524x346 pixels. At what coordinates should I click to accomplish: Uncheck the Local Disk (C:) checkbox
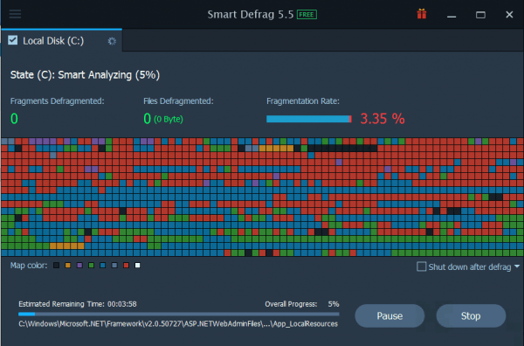click(x=13, y=40)
